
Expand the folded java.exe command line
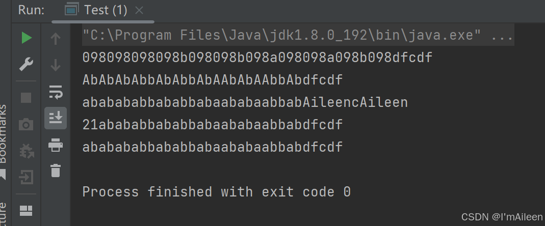point(502,35)
